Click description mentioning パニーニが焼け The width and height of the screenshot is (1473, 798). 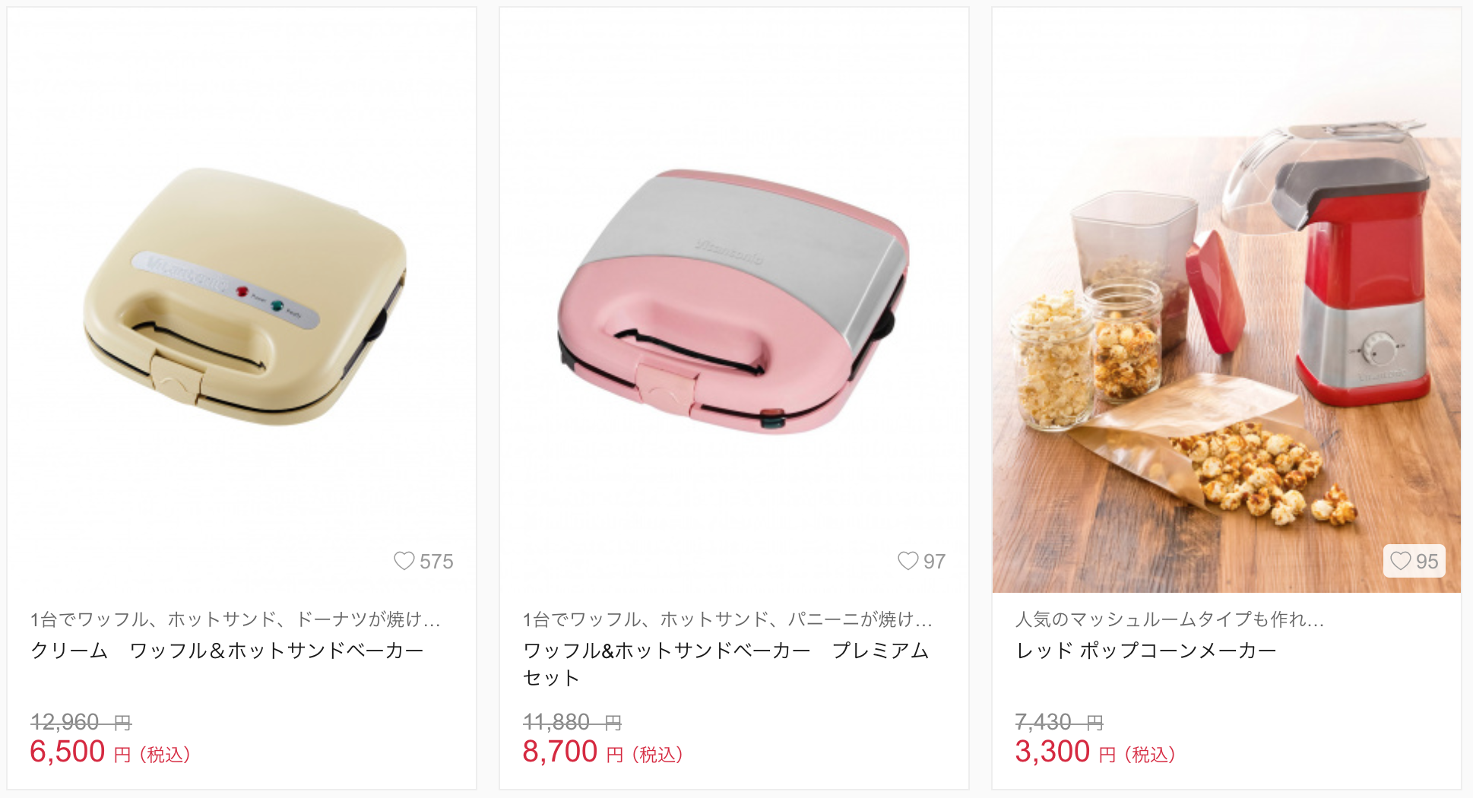point(727,619)
